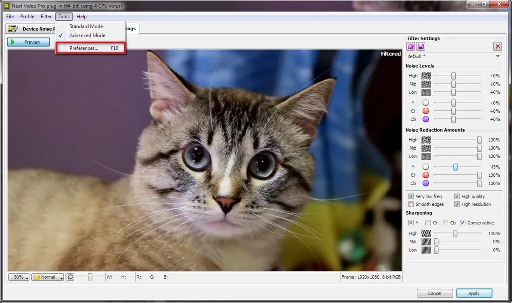Open the 50% zoom dropdown
Screen dimensions: 512x303
pyautogui.click(x=19, y=277)
